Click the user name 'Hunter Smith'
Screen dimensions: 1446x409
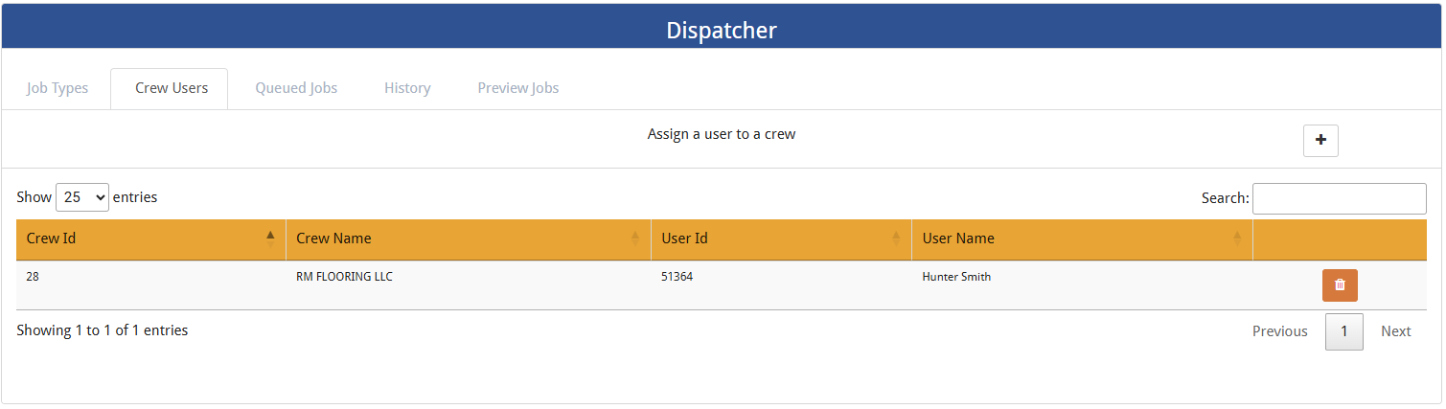956,277
